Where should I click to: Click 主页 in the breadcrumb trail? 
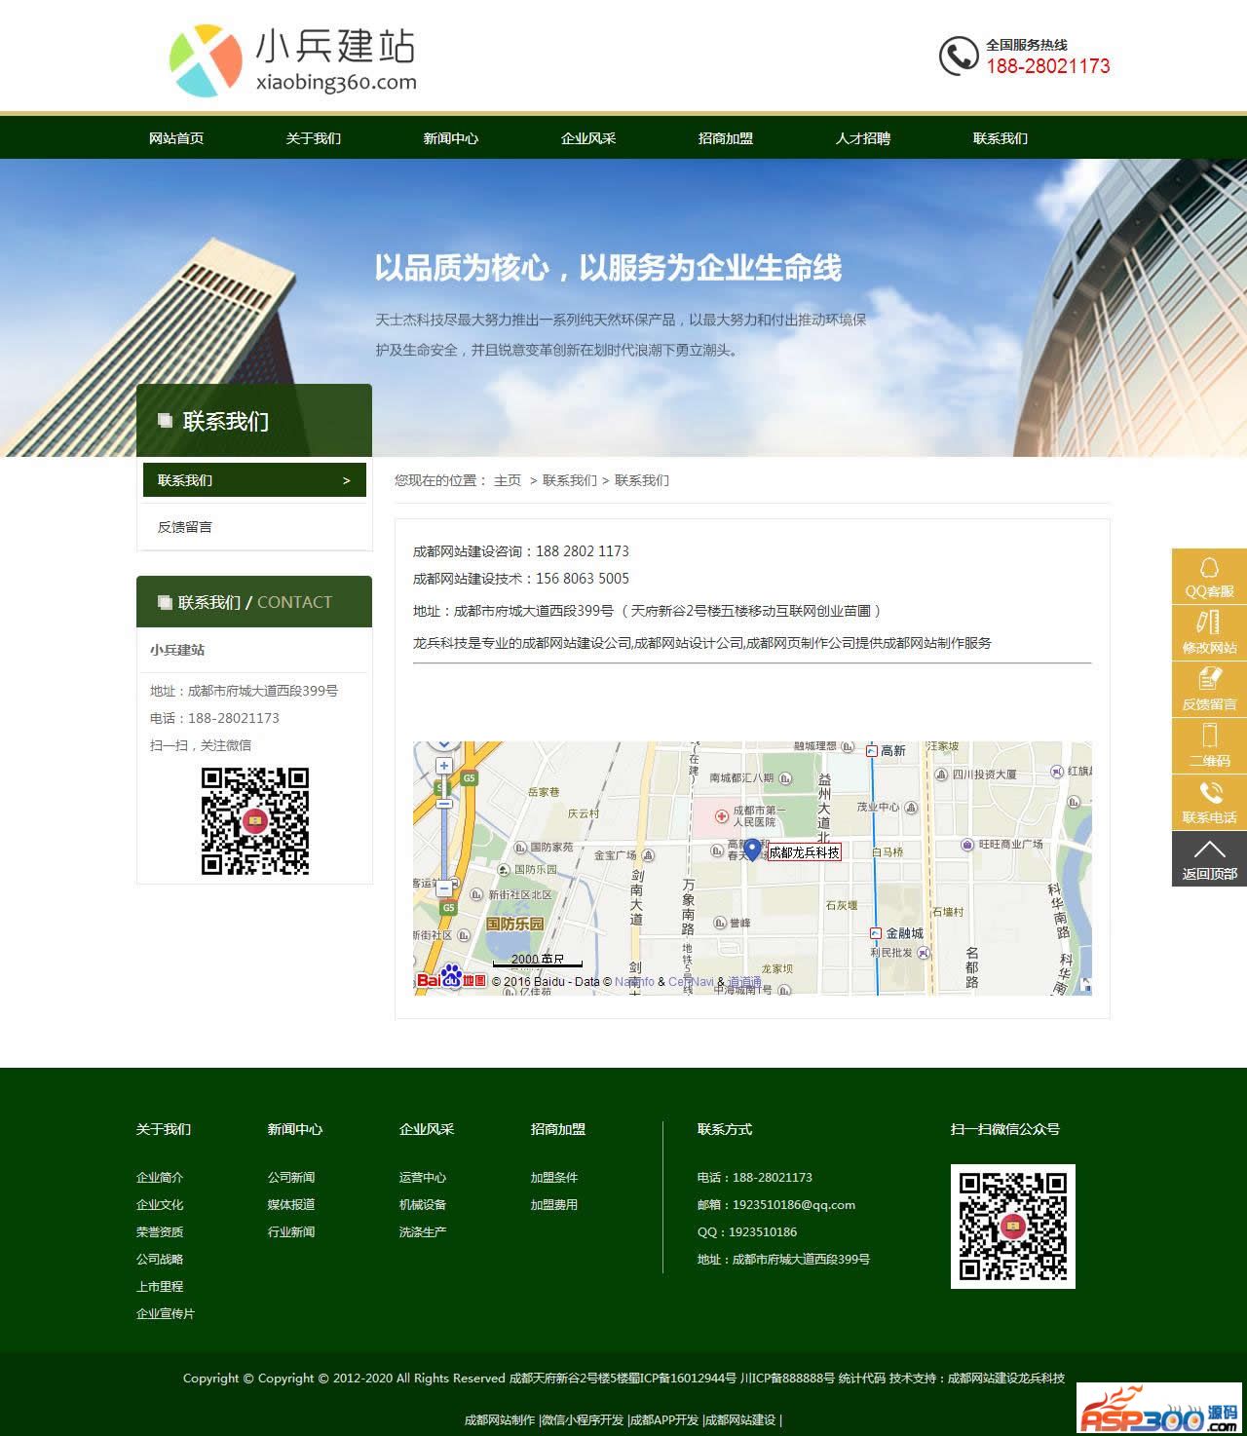507,480
